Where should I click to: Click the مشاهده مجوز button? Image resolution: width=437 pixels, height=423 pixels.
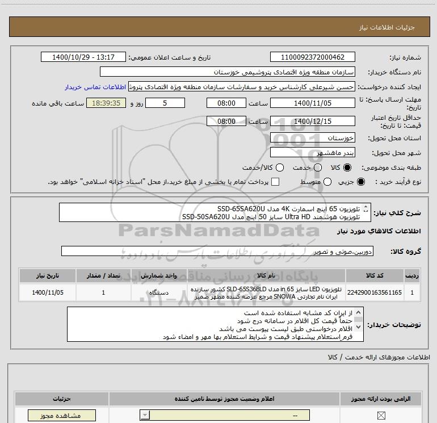point(62,416)
